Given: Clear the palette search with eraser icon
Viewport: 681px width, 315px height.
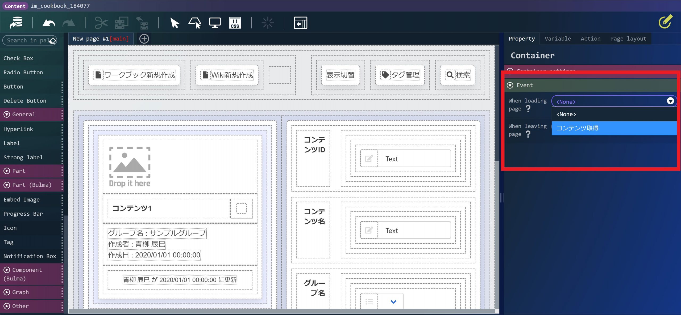Looking at the screenshot, I should (x=53, y=41).
